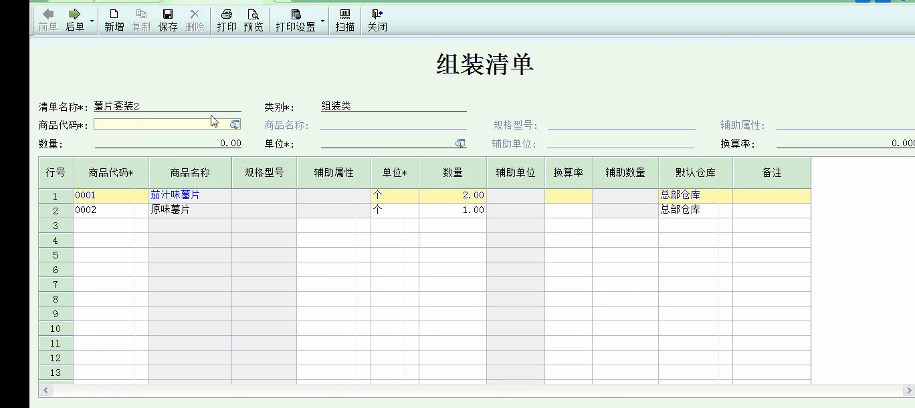Select the 原味薯片 product name cell
Viewport: 915px width, 408px height.
[190, 210]
